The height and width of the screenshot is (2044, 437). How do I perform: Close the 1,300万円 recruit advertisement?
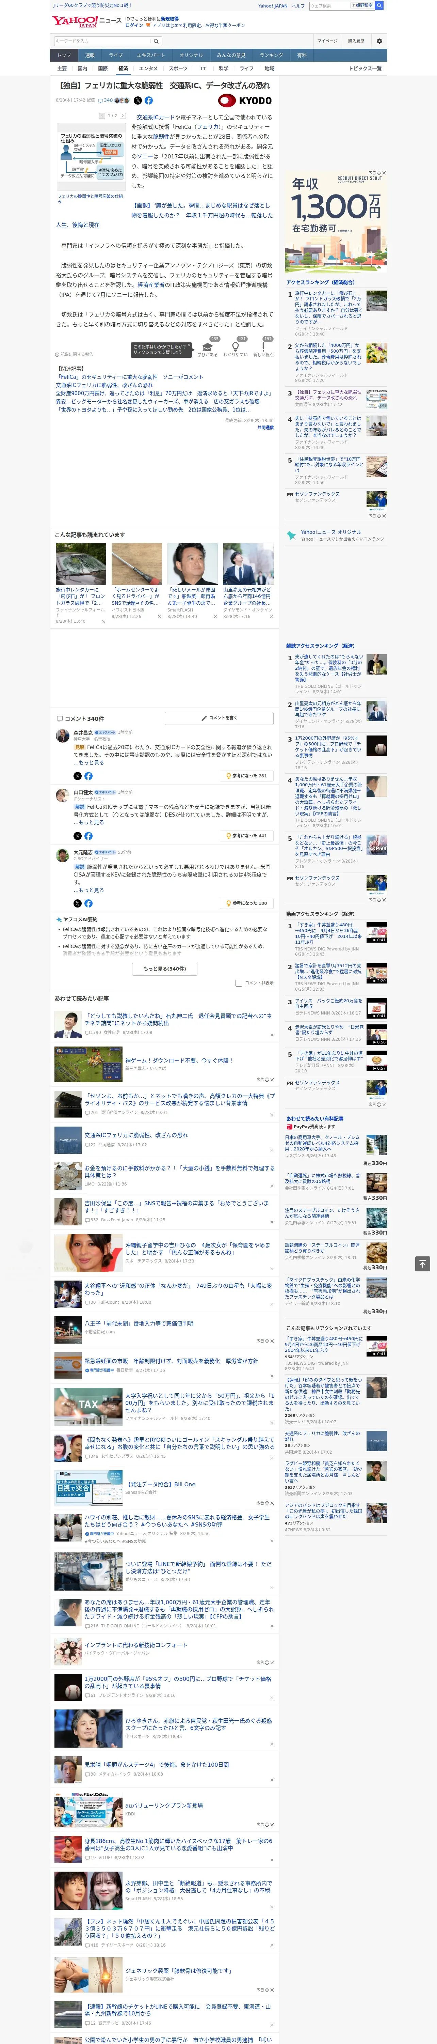pyautogui.click(x=384, y=173)
